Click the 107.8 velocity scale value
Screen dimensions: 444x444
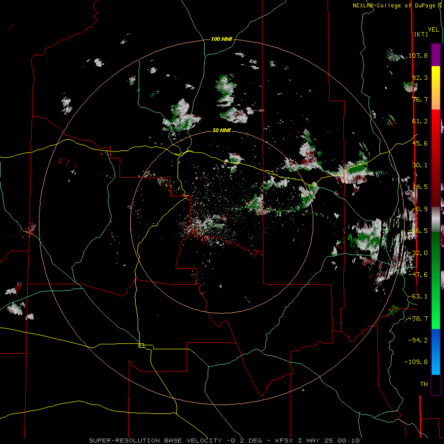click(418, 55)
